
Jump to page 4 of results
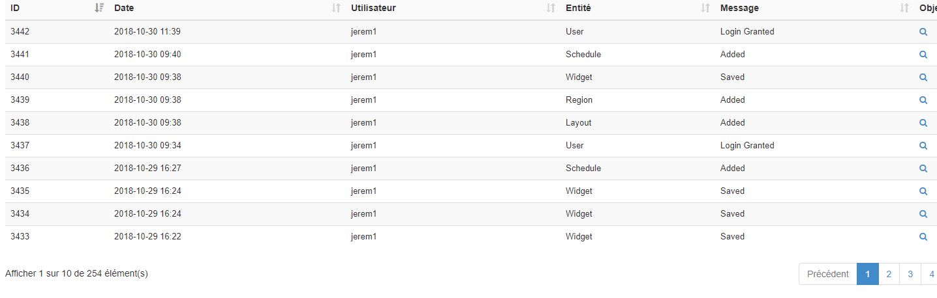(930, 274)
